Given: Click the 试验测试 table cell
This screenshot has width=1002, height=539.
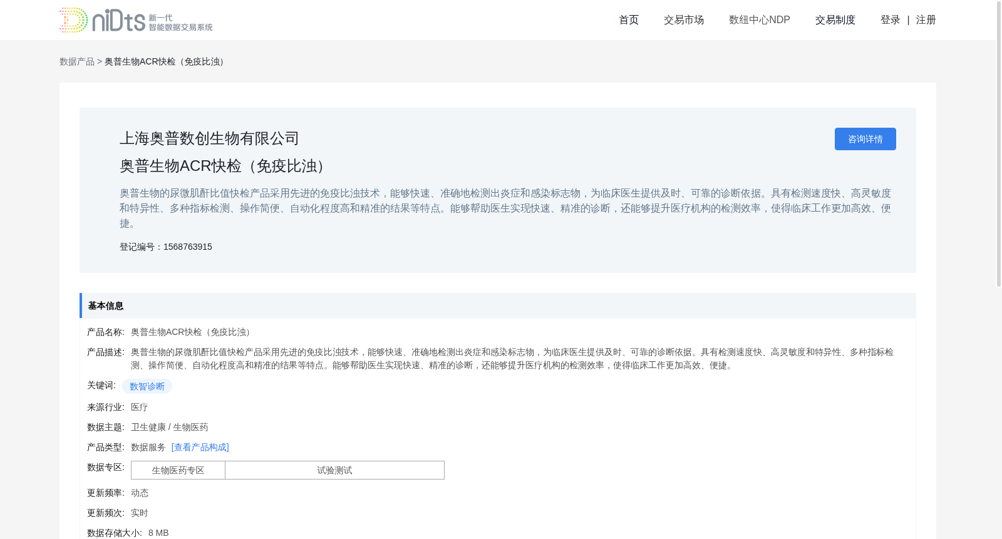Looking at the screenshot, I should 334,470.
